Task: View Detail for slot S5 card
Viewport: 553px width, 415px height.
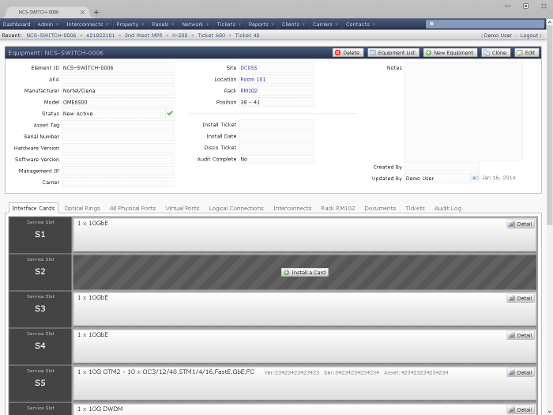Action: click(x=521, y=373)
